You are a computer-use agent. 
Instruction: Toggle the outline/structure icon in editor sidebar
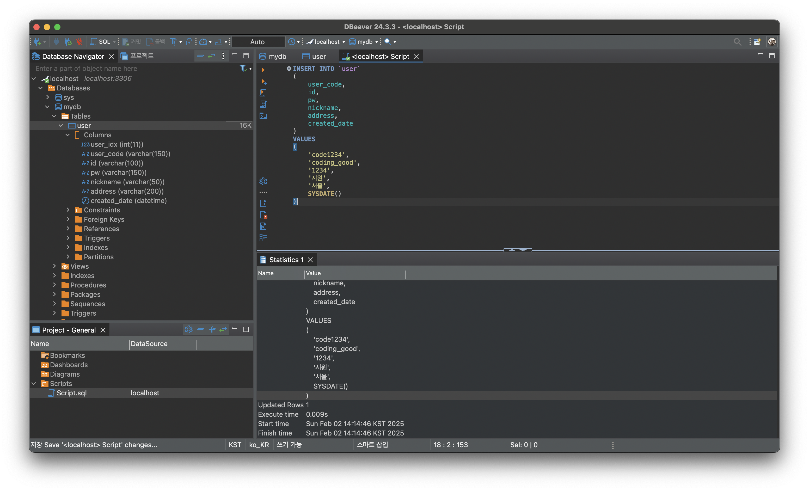coord(263,238)
